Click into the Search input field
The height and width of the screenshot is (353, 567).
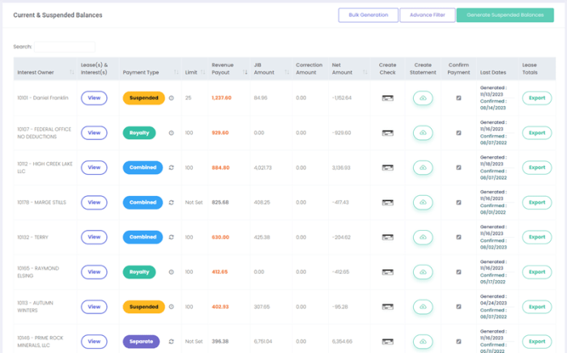click(65, 47)
